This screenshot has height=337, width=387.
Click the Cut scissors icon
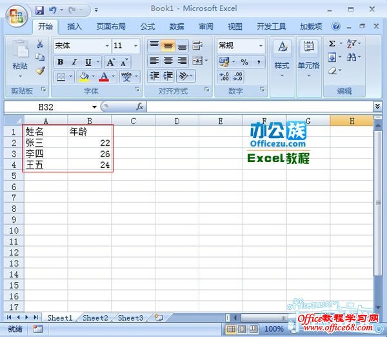click(x=40, y=44)
